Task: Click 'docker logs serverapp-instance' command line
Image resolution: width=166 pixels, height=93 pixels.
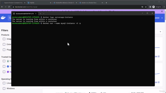Action: pyautogui.click(x=58, y=17)
